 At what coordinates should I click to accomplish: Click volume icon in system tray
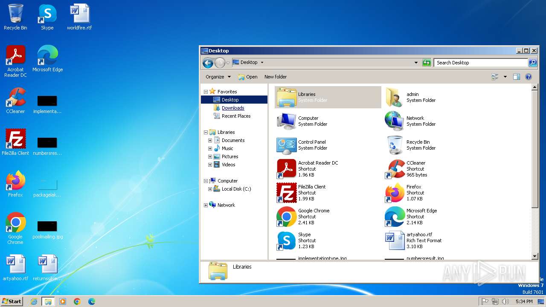(x=505, y=301)
